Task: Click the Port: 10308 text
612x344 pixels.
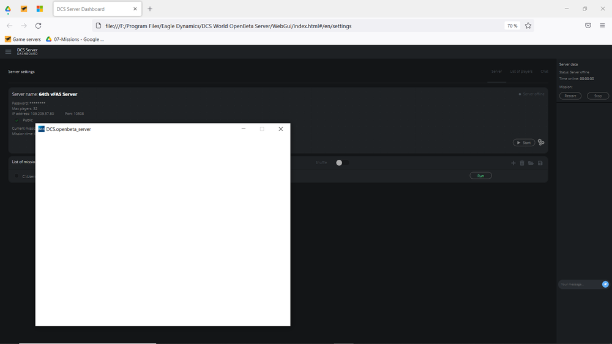Action: point(74,114)
